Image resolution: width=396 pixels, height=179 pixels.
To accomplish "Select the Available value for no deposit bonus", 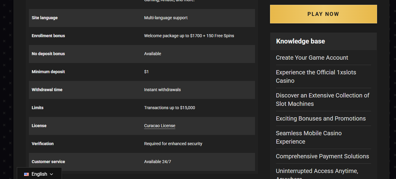I will point(152,54).
